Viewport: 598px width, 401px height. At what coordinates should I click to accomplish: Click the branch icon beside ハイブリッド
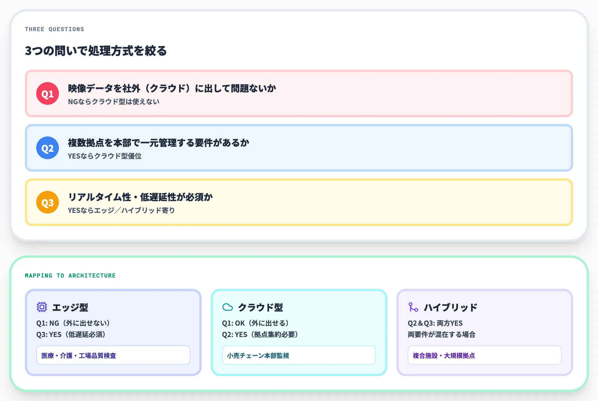tap(413, 307)
